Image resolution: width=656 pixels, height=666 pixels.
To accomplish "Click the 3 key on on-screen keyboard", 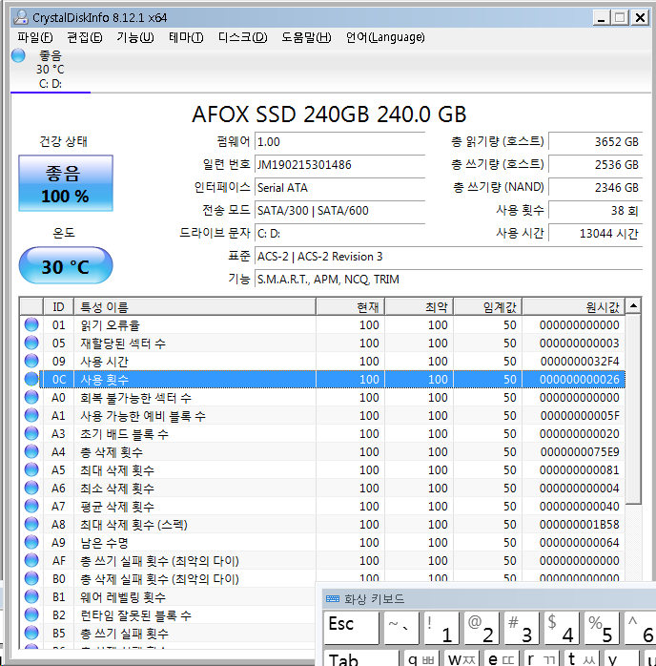I will pos(521,628).
